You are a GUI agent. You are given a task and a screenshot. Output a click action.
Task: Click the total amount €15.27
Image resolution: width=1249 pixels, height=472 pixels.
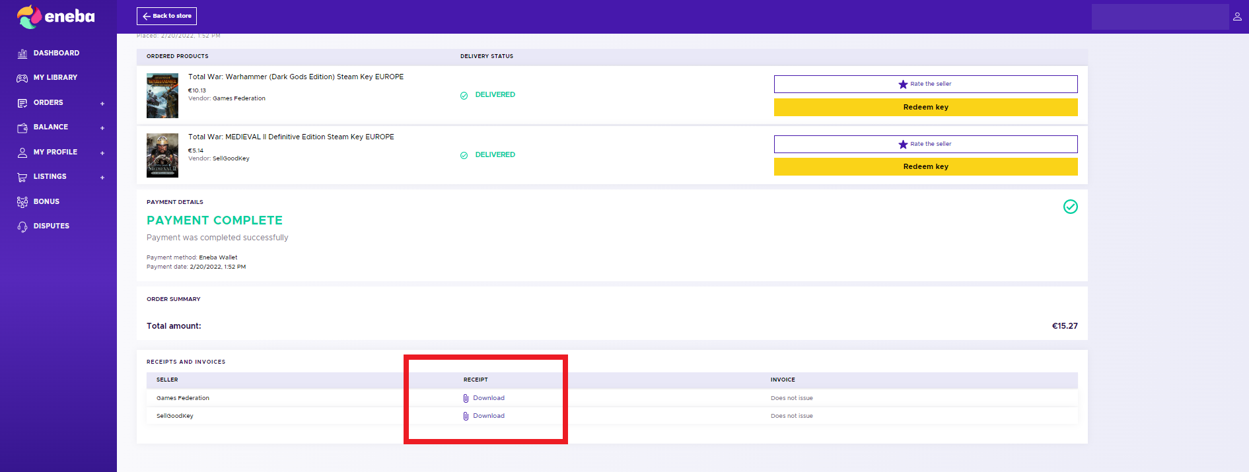pos(1065,326)
